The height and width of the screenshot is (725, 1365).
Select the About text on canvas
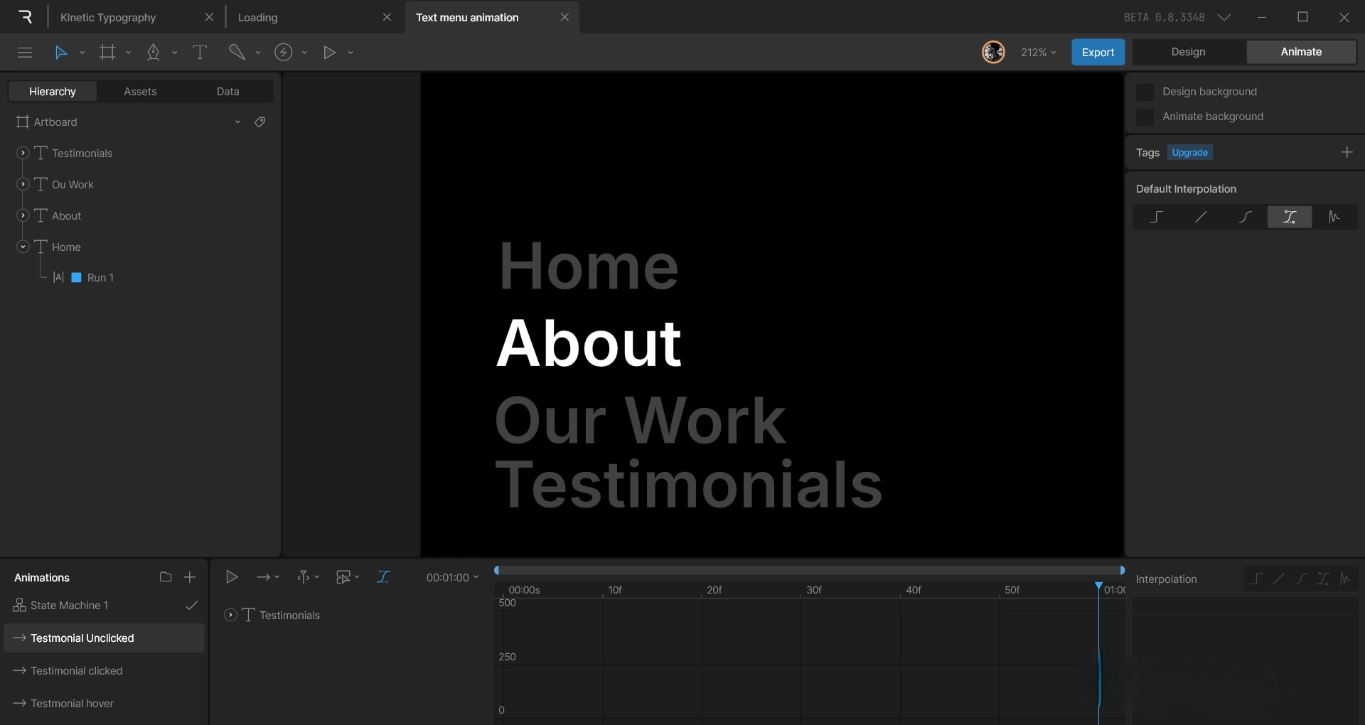point(589,343)
